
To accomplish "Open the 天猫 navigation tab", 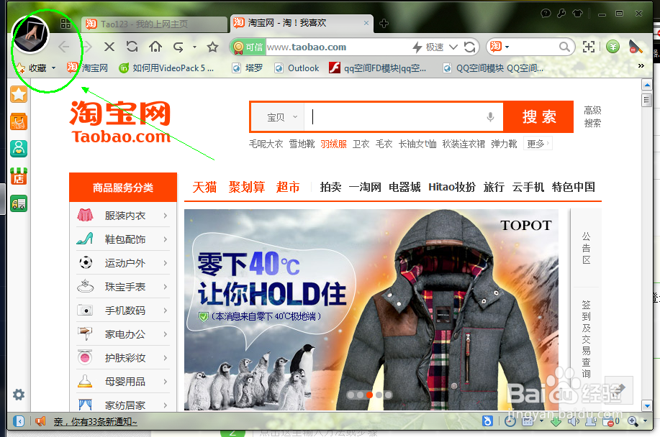I will click(x=204, y=187).
